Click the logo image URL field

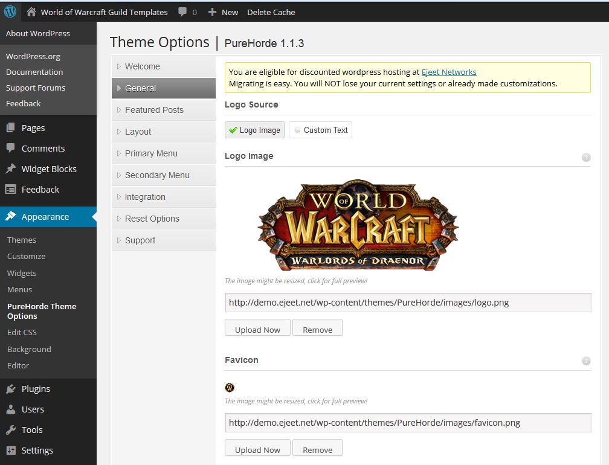coord(408,303)
